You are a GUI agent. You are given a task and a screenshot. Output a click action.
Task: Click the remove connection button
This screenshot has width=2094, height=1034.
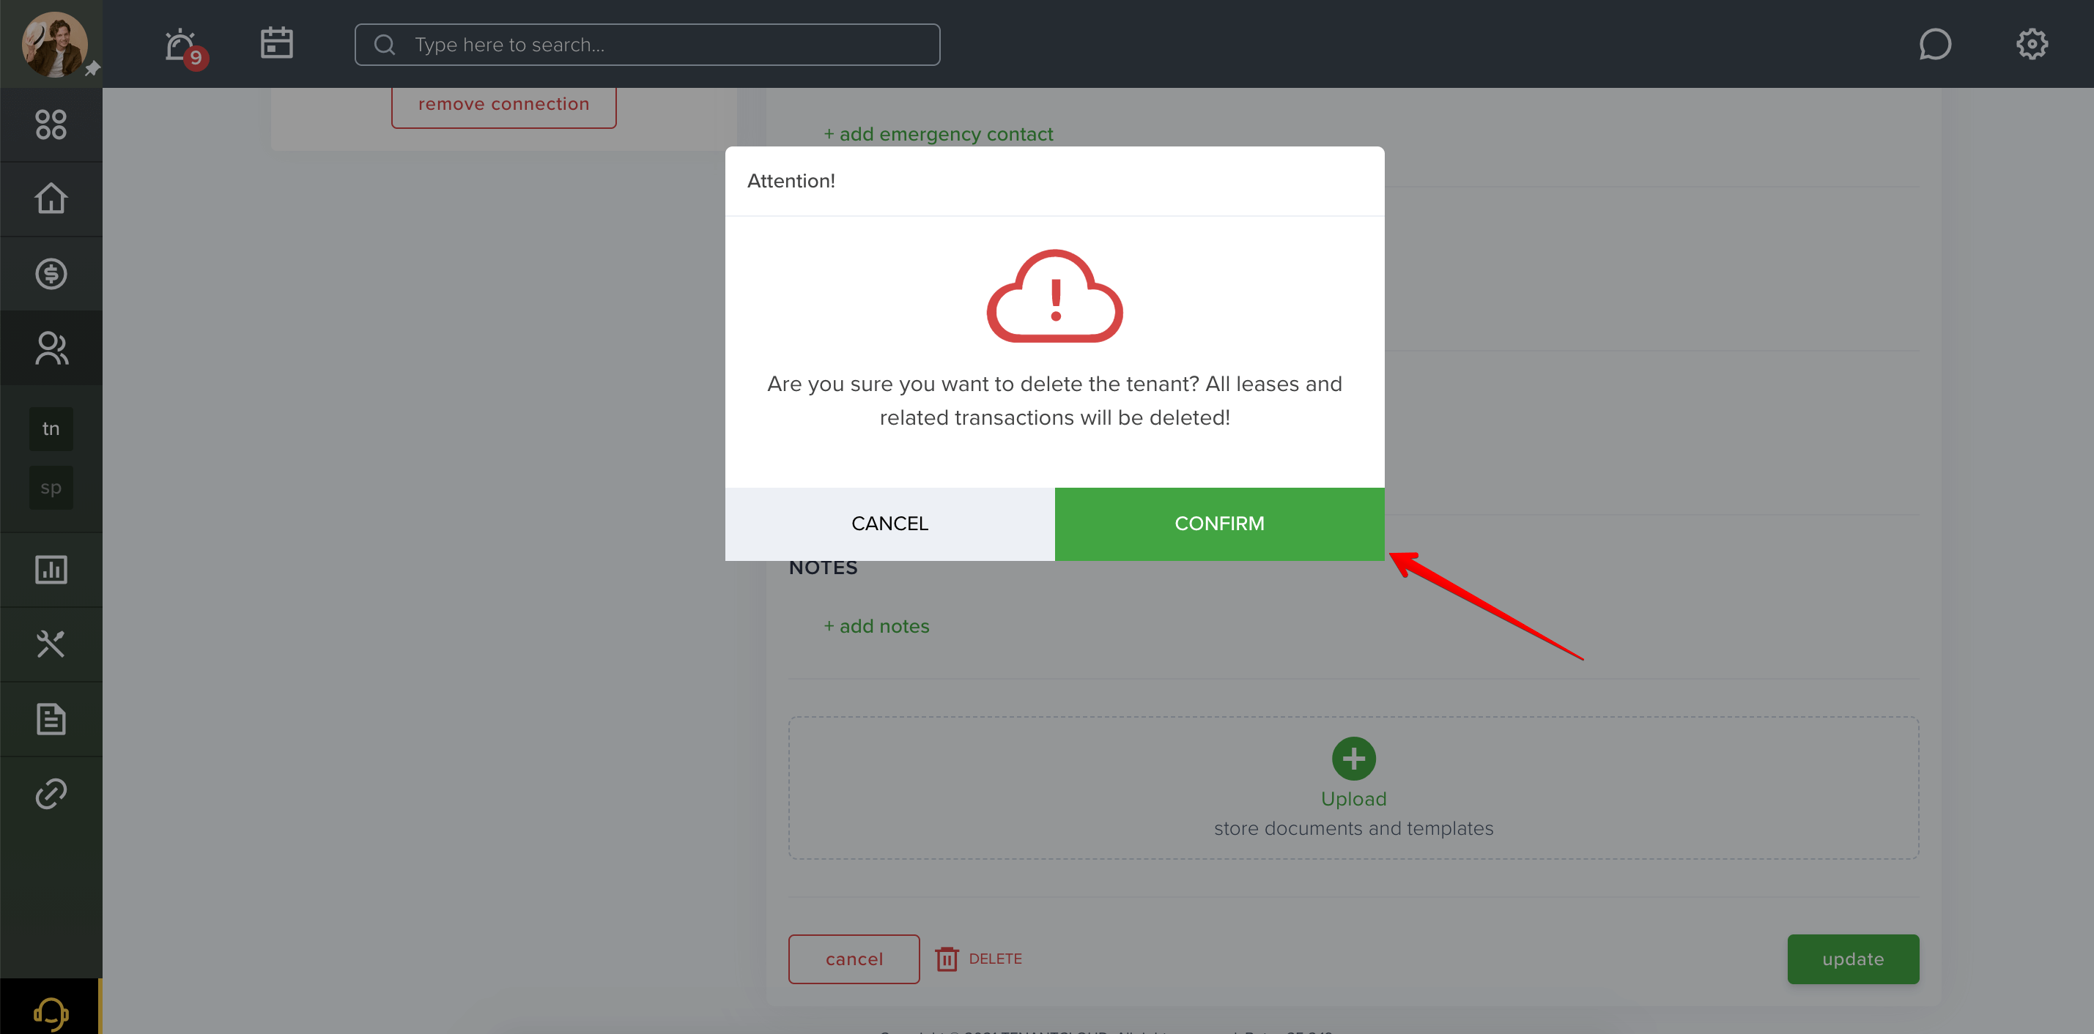pyautogui.click(x=503, y=105)
